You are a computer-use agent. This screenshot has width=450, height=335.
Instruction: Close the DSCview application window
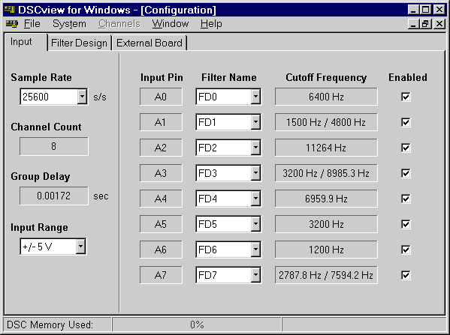pos(439,10)
